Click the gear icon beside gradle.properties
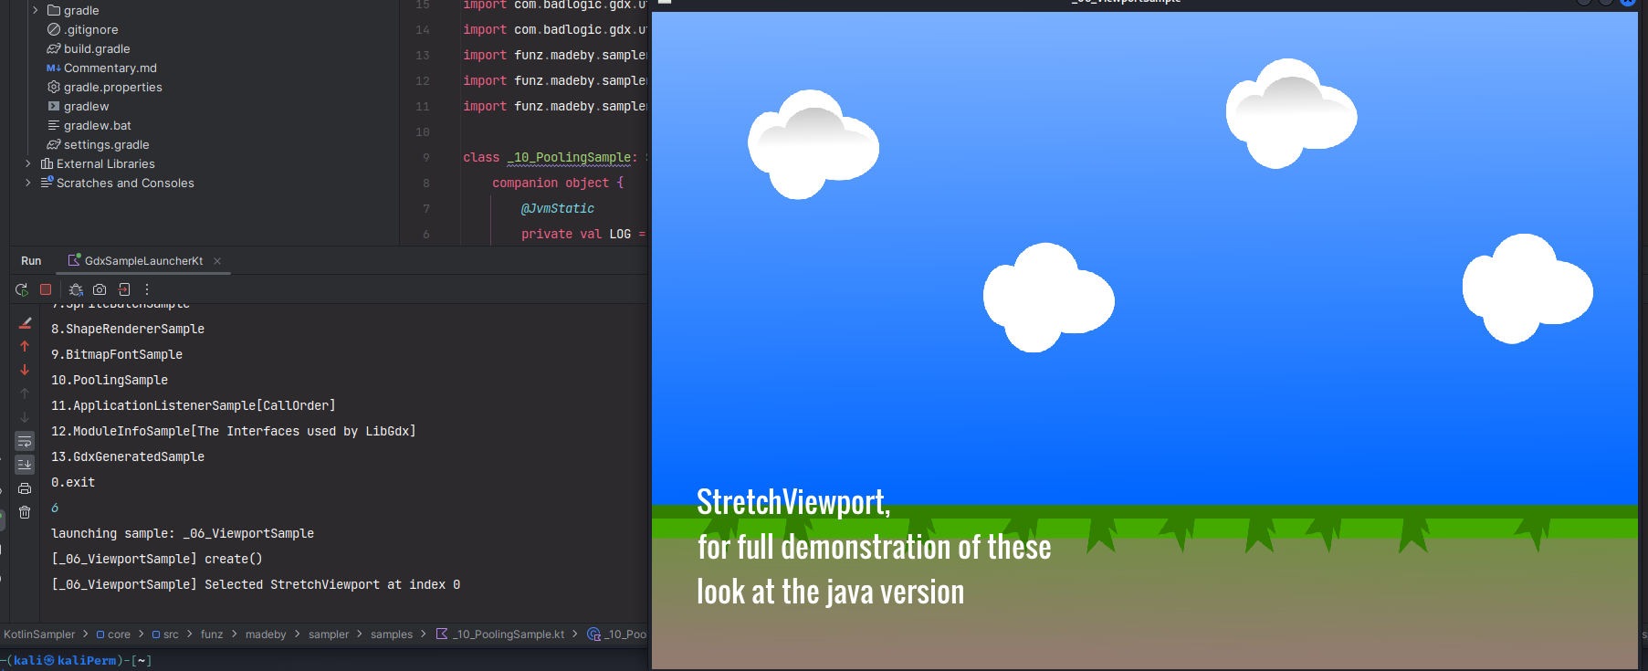 54,88
